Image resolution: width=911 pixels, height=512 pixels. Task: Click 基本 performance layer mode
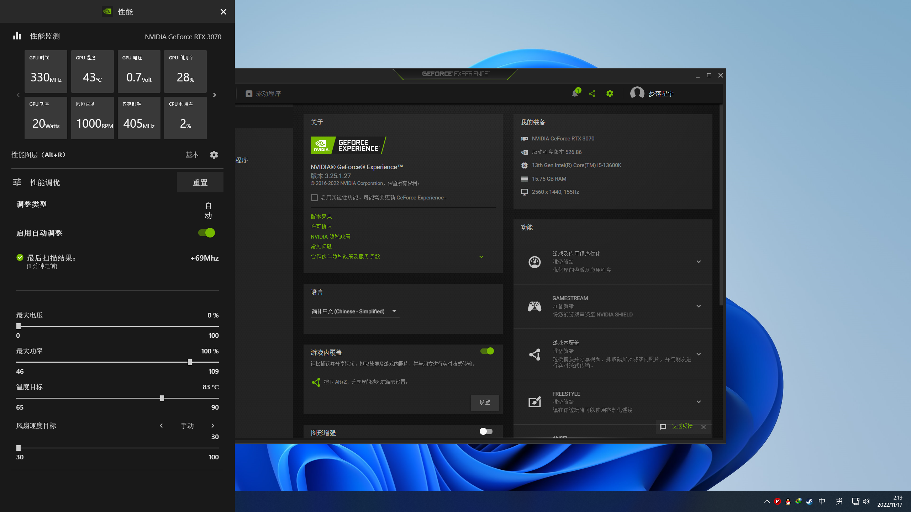coord(192,155)
